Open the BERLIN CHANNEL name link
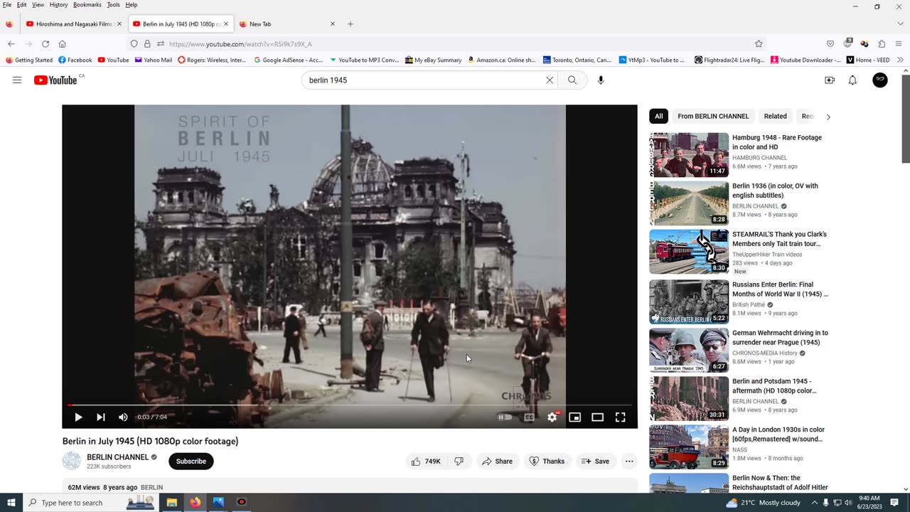Image resolution: width=910 pixels, height=512 pixels. (x=117, y=457)
